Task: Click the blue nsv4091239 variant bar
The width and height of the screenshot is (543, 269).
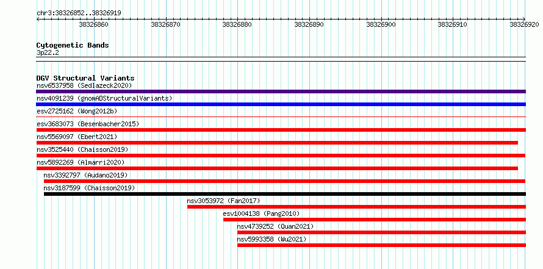Action: click(x=281, y=104)
